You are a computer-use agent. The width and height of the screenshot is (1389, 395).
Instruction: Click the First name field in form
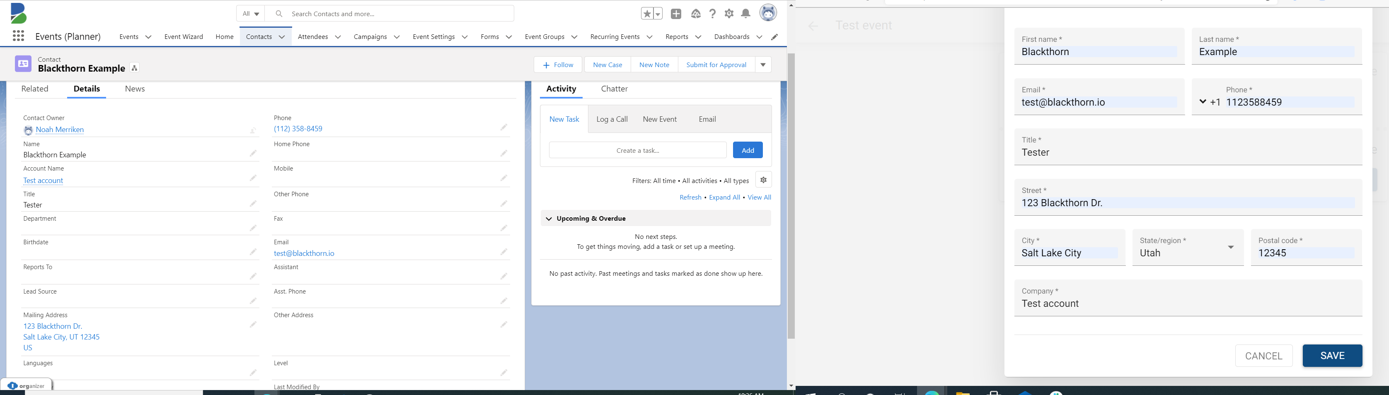click(1099, 46)
